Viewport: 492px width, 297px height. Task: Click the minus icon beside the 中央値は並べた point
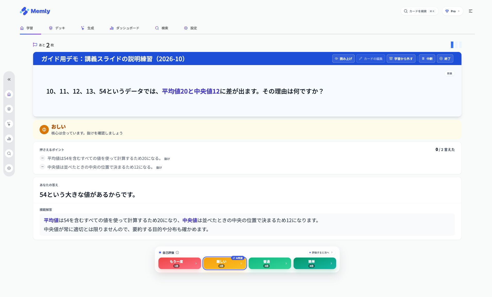[x=43, y=167]
